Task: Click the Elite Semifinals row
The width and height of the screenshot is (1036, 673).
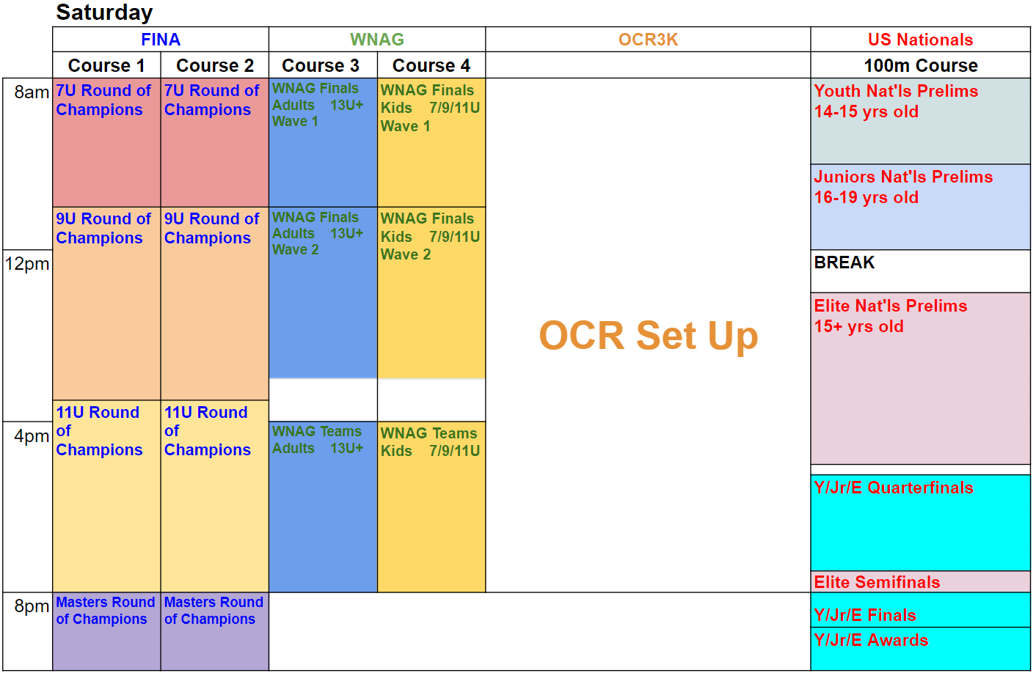Action: (920, 582)
